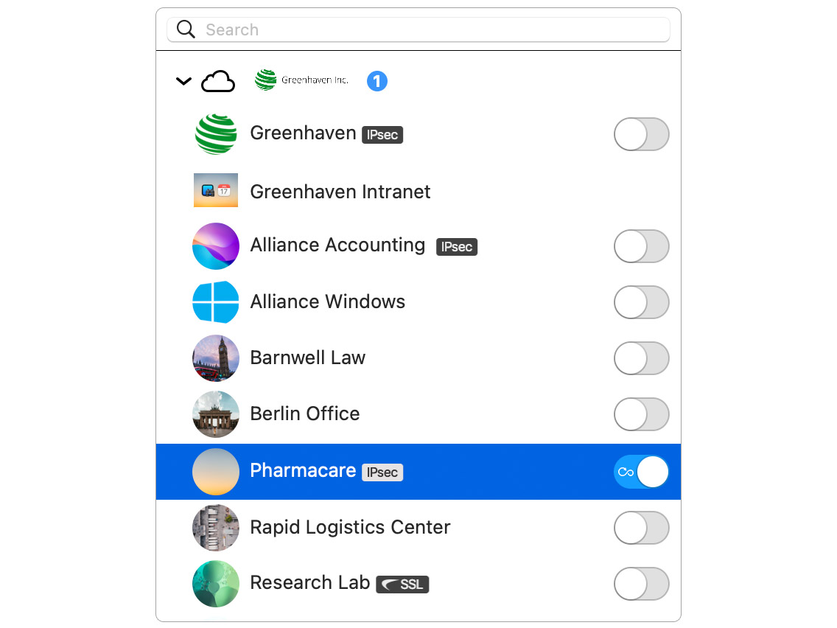Click the Greenhaven Intranet thumbnail icon
This screenshot has height=628, width=837.
coord(216,190)
